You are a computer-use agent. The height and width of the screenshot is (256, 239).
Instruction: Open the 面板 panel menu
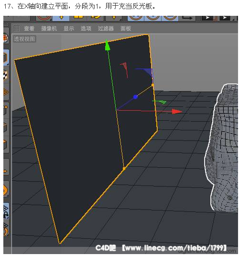tap(126, 28)
